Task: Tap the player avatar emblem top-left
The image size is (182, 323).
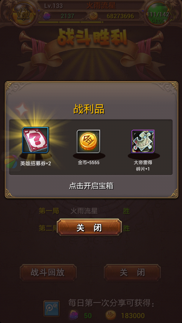Action: pos(24,14)
